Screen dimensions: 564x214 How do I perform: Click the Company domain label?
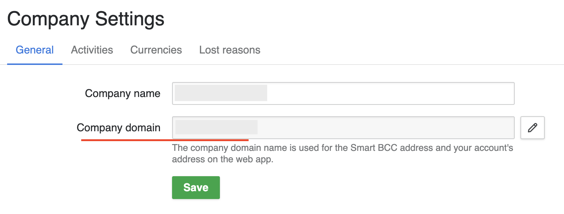119,128
